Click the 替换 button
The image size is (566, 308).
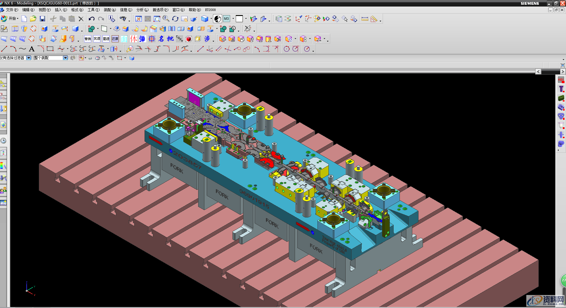[x=88, y=39]
